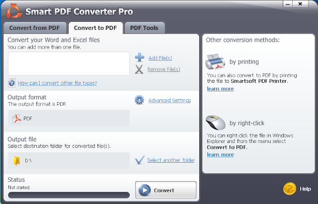
Task: Click the blue checkmark select folder icon
Action: (140, 160)
